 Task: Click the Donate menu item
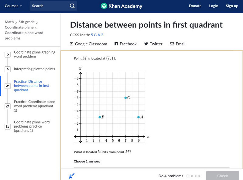[195, 6]
